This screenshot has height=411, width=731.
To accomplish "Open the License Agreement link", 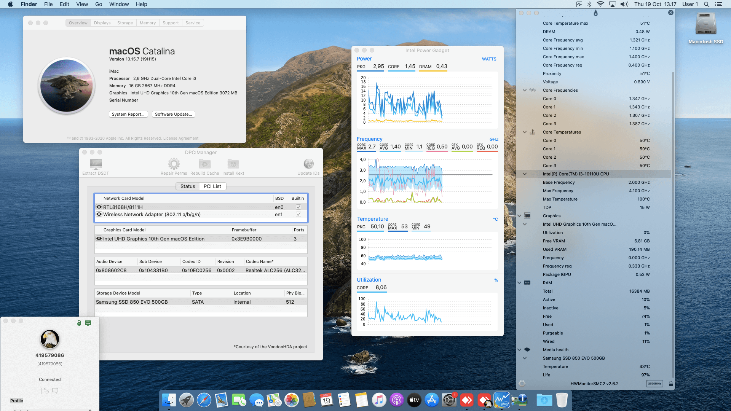I will coord(181,138).
